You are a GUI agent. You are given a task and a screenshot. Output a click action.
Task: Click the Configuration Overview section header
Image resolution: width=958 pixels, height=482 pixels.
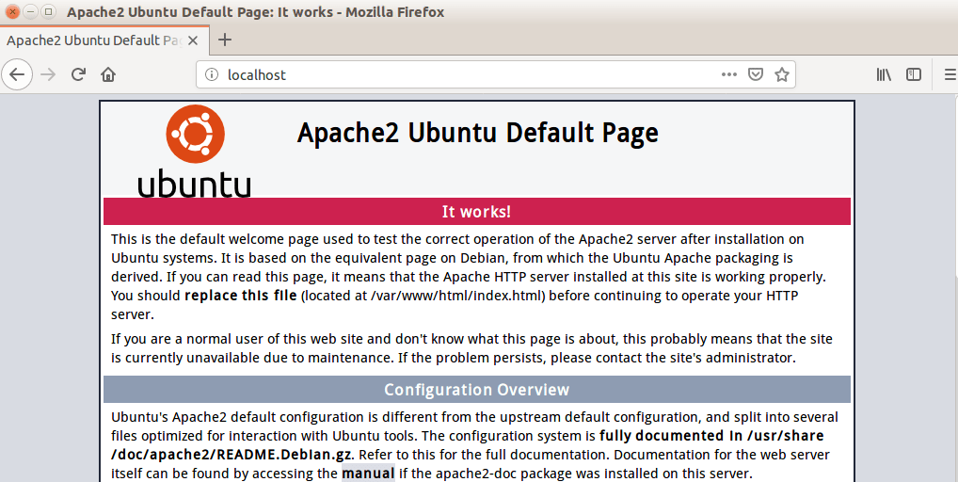pyautogui.click(x=476, y=390)
